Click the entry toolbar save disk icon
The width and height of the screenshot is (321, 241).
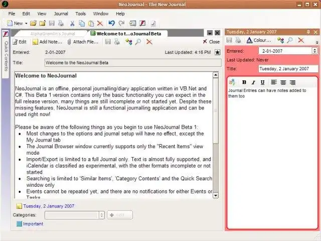click(x=108, y=42)
